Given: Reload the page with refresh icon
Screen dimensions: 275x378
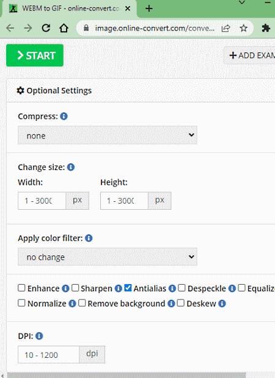Looking at the screenshot, I should (x=46, y=28).
